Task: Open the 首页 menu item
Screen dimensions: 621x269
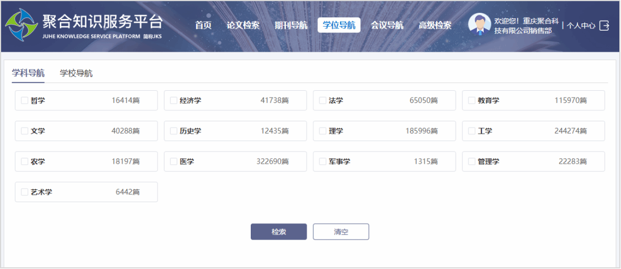Action: (x=203, y=25)
